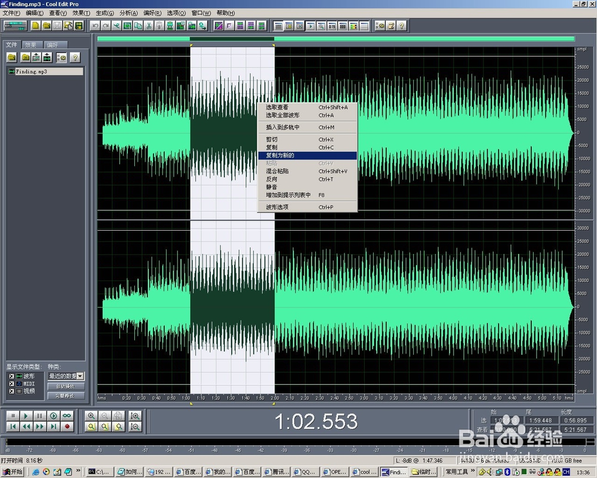Image resolution: width=597 pixels, height=478 pixels.
Task: Open a file using the folder toolbar icon
Action: [x=47, y=26]
